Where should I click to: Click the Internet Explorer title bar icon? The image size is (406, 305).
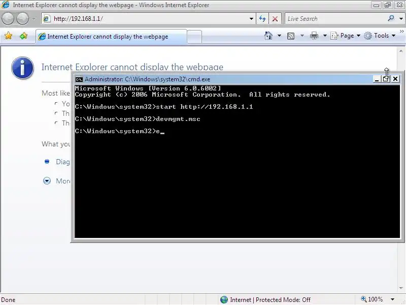coord(6,5)
